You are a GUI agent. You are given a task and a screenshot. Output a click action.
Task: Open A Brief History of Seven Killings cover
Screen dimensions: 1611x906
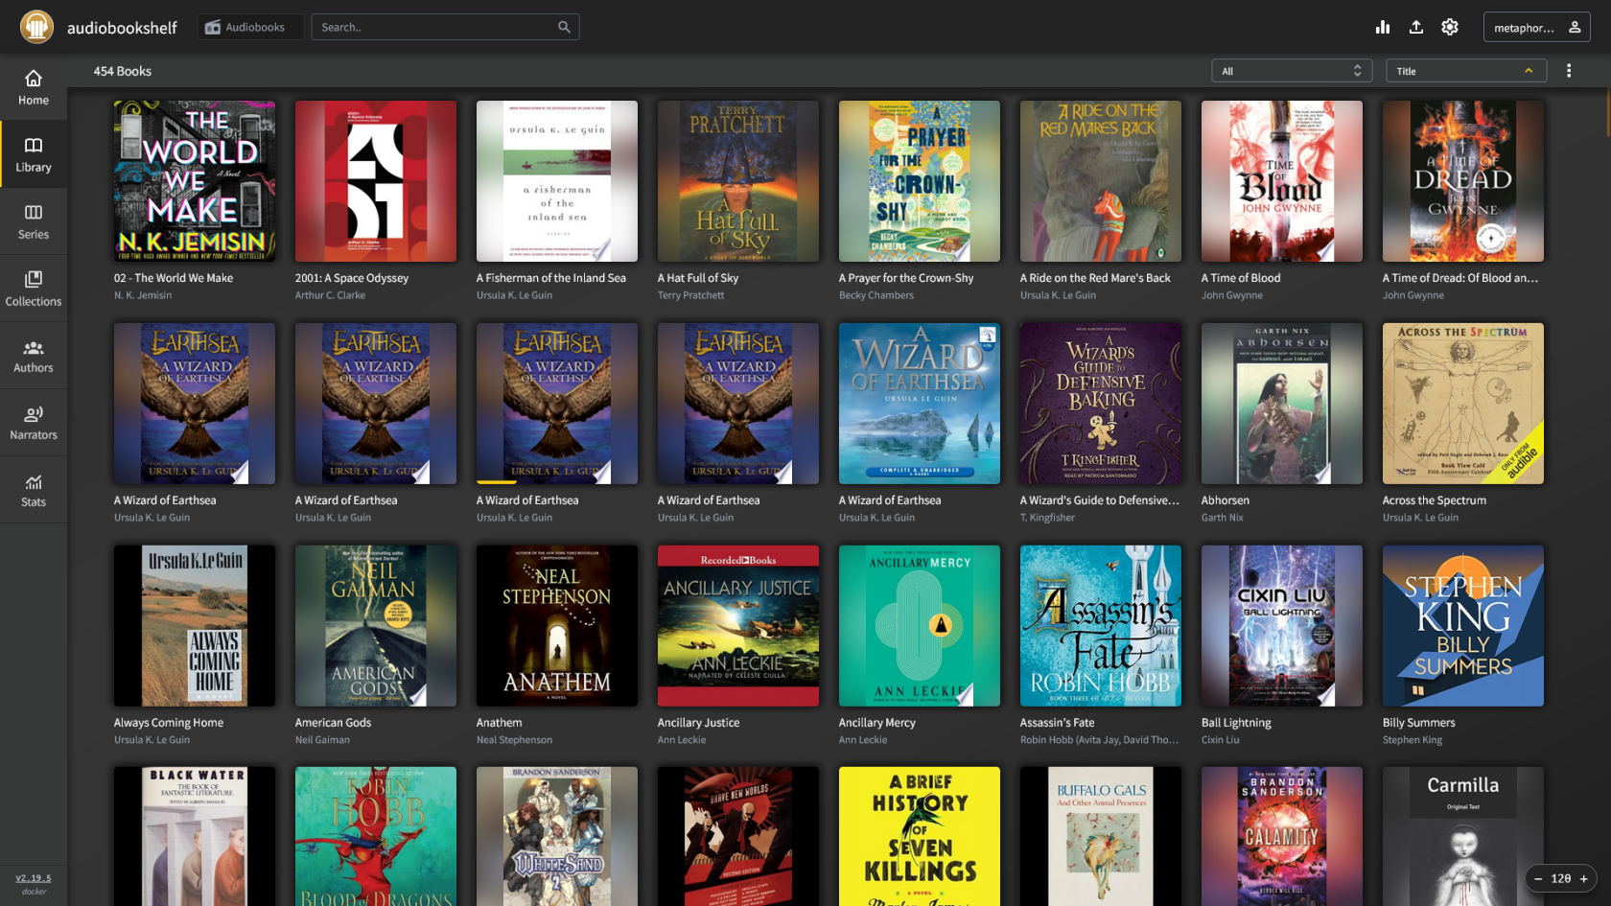pyautogui.click(x=920, y=836)
